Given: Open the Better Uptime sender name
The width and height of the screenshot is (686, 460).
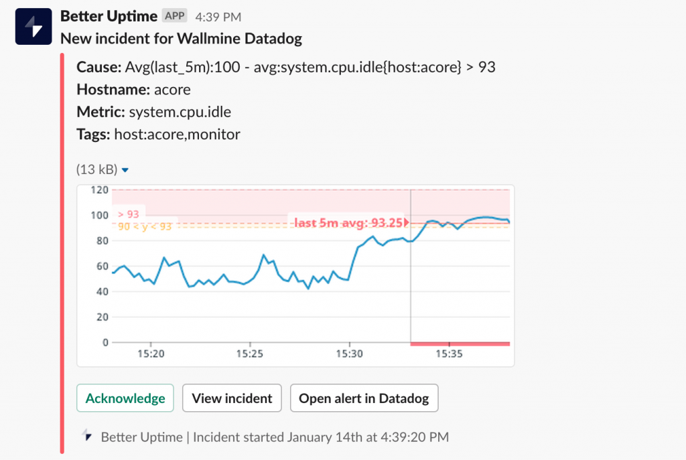Looking at the screenshot, I should pyautogui.click(x=109, y=16).
